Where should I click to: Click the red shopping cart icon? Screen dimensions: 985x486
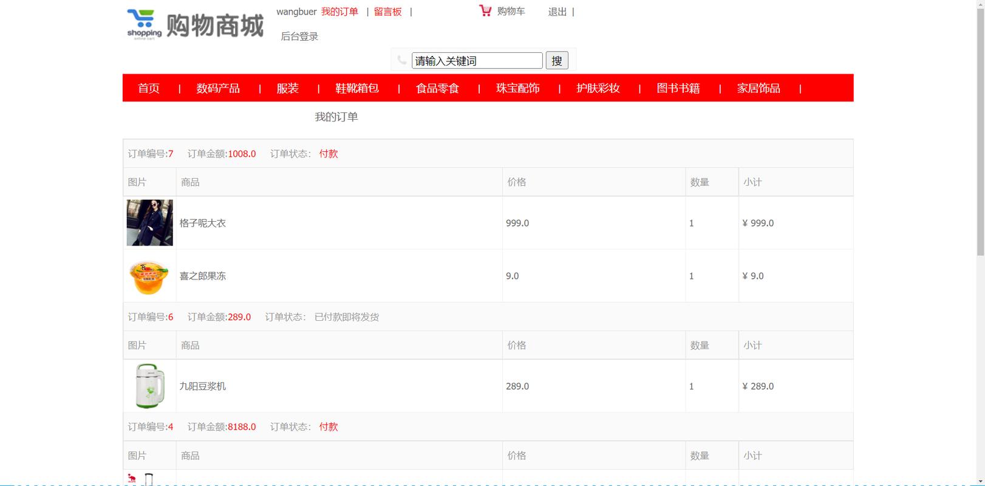coord(485,11)
